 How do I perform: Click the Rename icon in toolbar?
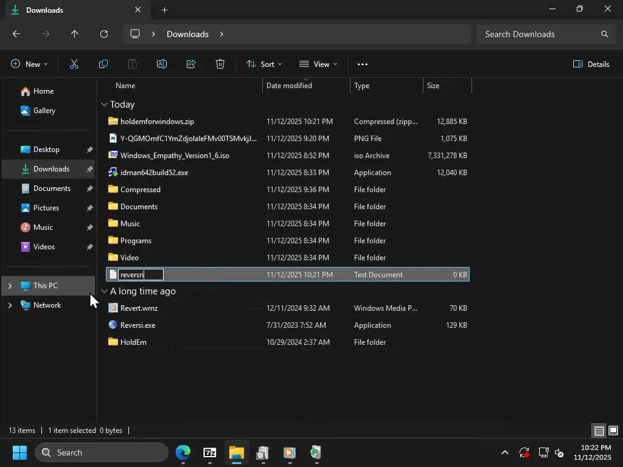click(162, 64)
